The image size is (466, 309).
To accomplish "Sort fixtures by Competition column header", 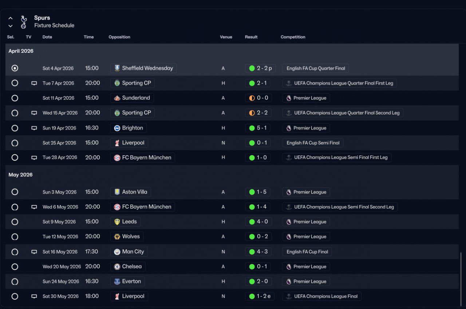I will tap(293, 37).
